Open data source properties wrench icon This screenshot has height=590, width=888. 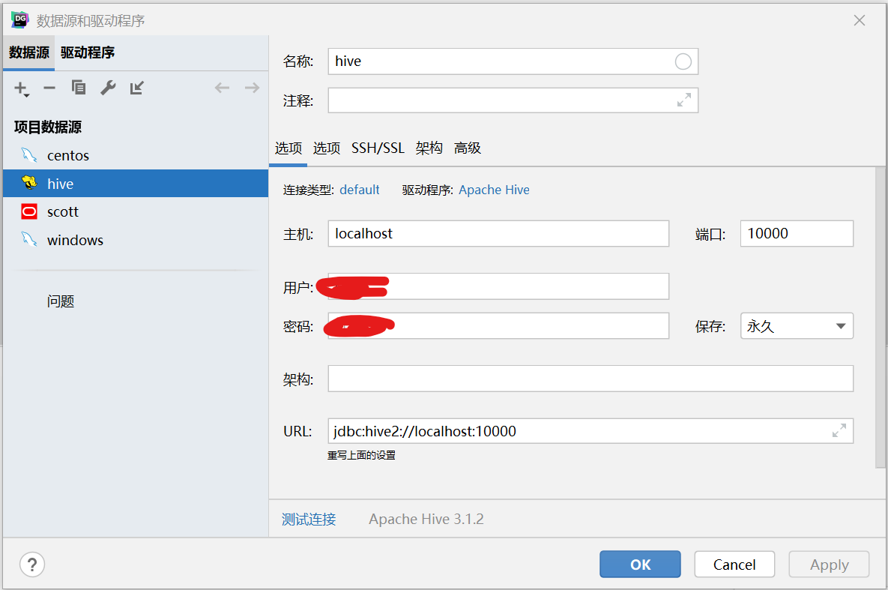pos(108,88)
